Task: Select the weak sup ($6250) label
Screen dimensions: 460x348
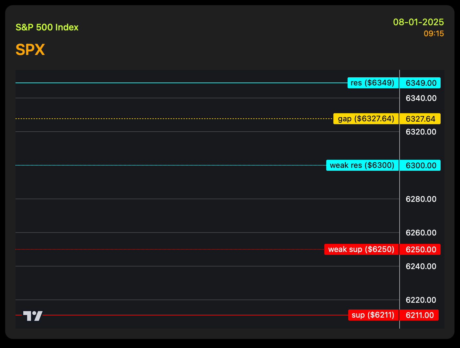Action: [361, 250]
